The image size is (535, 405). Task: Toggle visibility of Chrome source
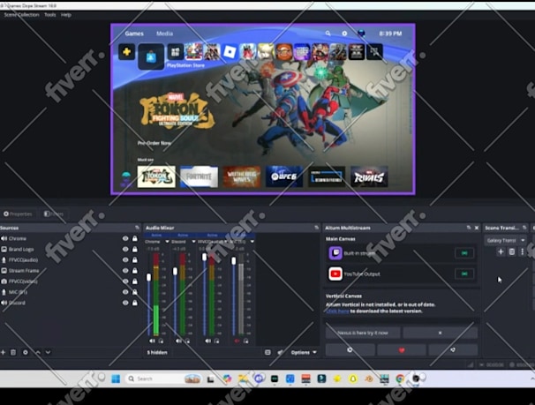click(x=125, y=238)
